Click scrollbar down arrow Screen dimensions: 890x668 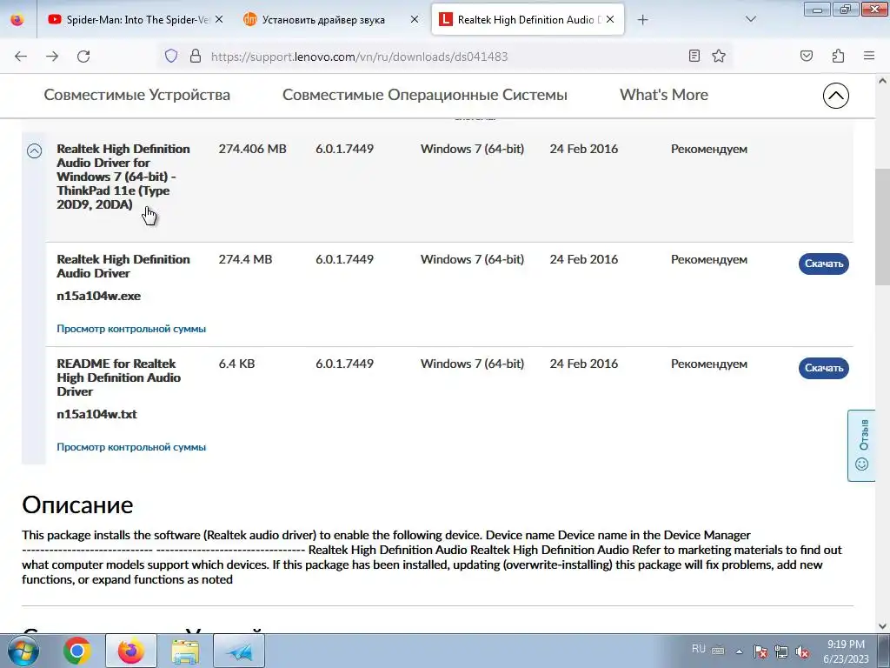coord(882,626)
